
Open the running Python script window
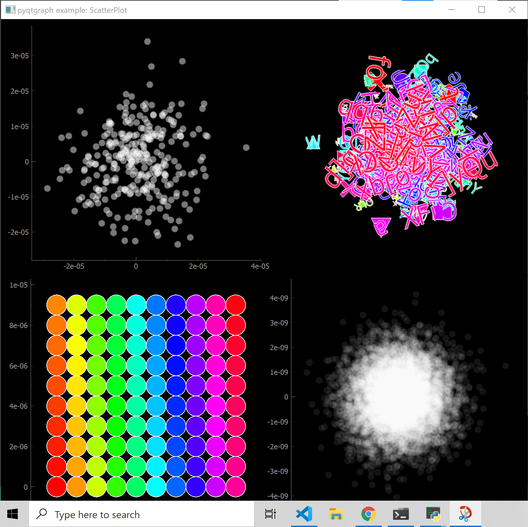click(434, 513)
